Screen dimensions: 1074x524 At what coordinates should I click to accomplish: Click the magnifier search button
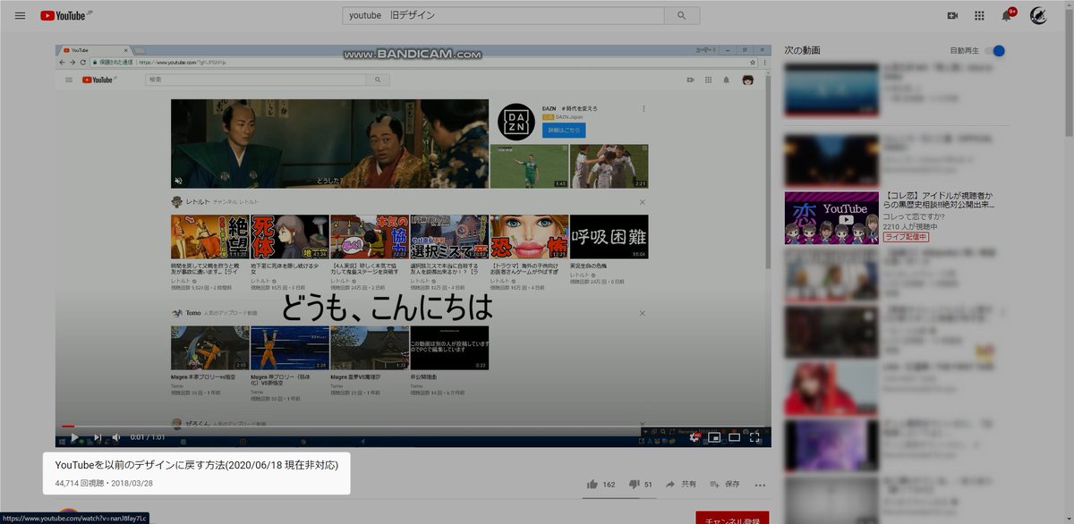tap(682, 16)
